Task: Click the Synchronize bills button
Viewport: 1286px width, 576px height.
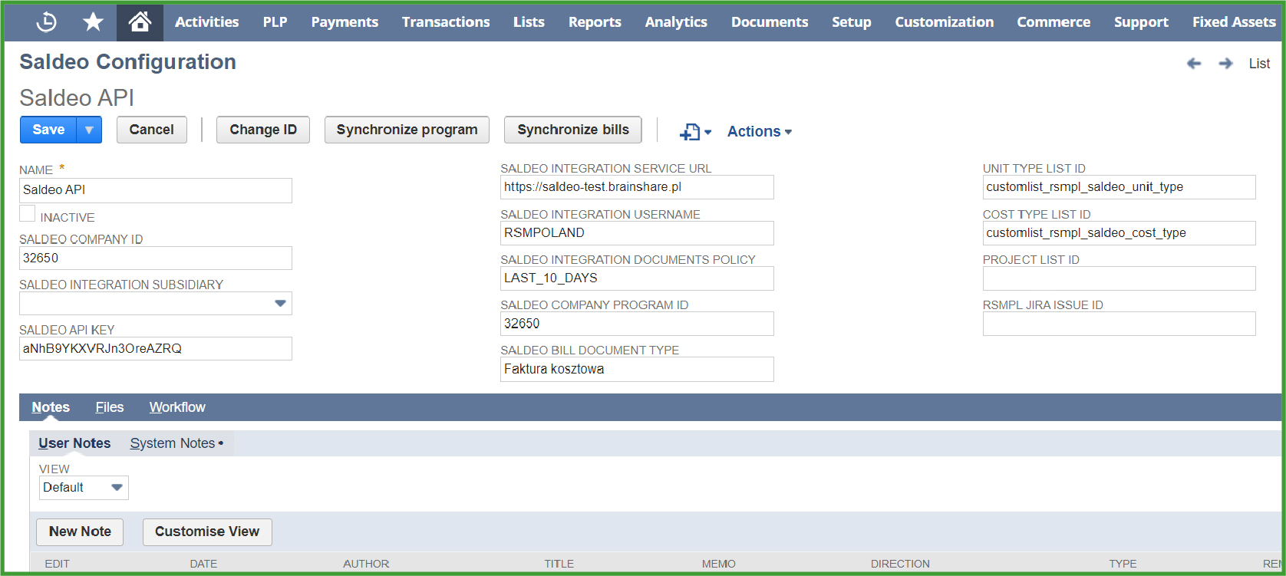Action: (572, 130)
